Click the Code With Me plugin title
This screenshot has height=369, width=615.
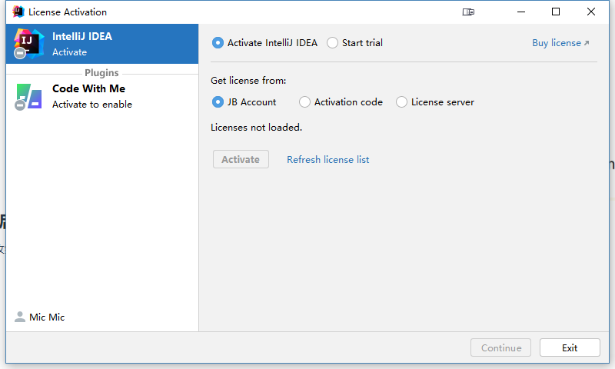(88, 88)
